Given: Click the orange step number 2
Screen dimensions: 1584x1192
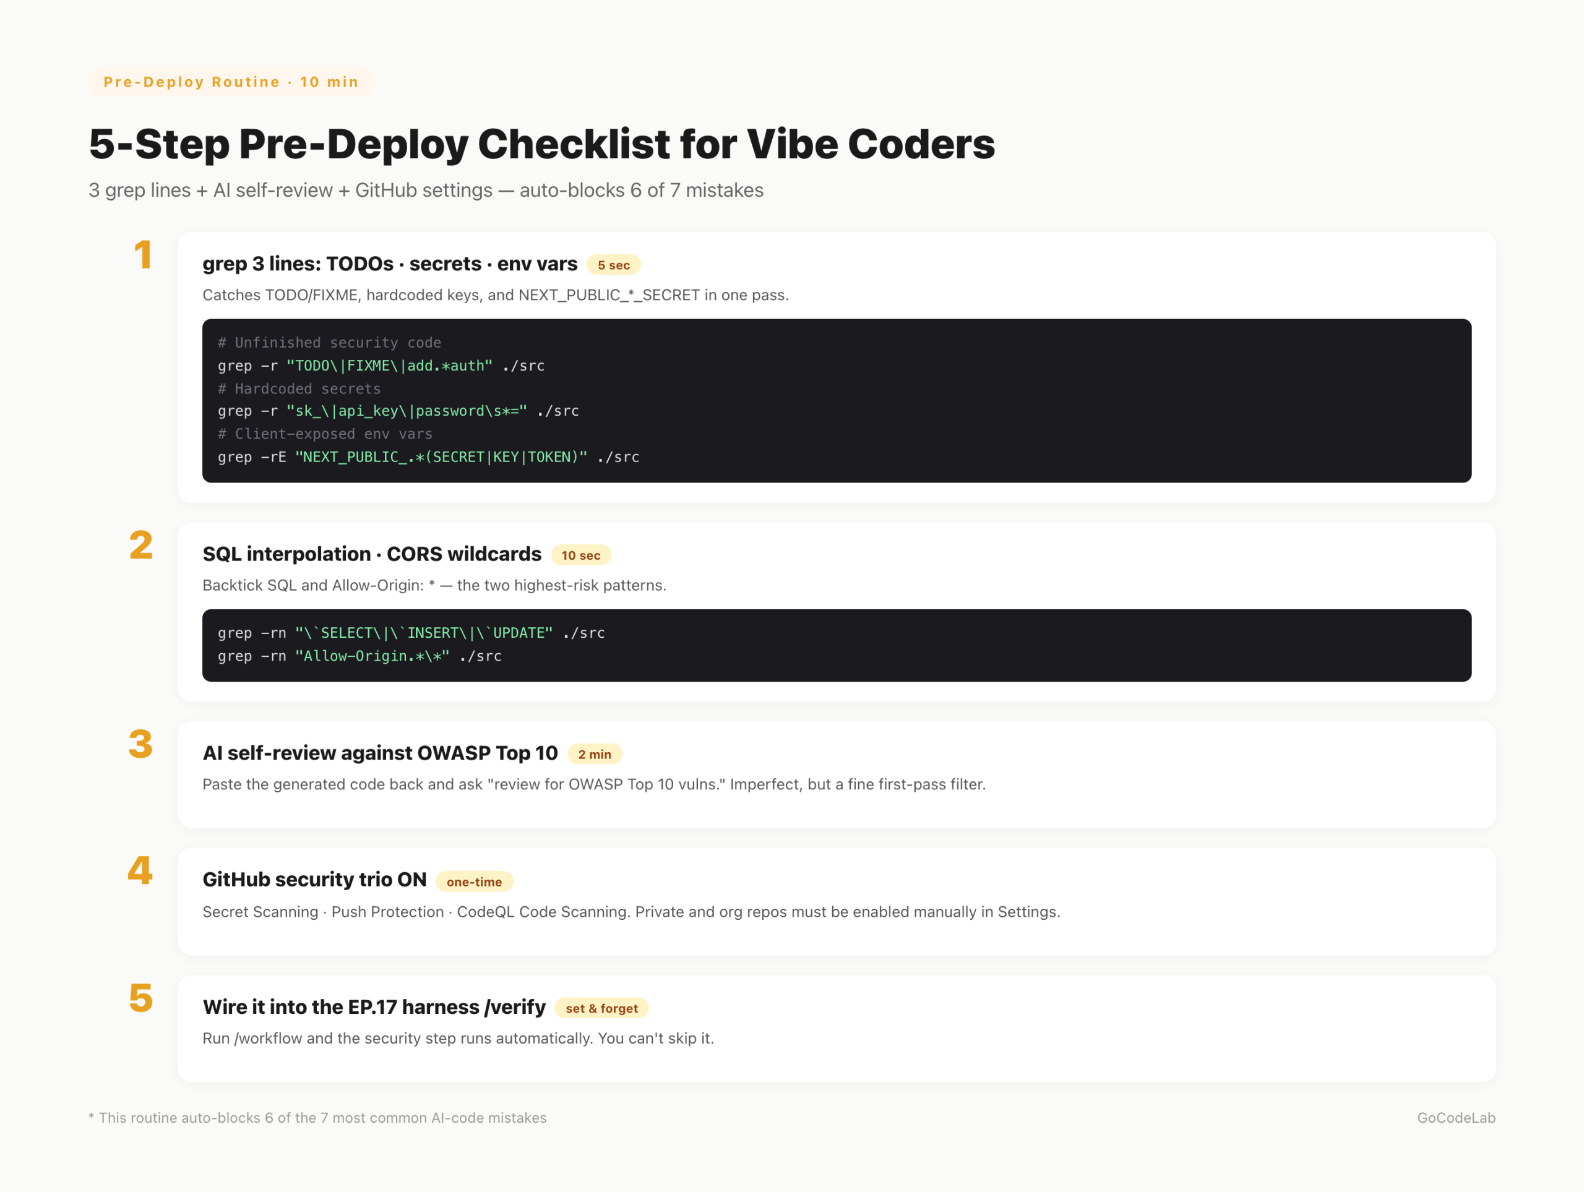Looking at the screenshot, I should [x=142, y=547].
